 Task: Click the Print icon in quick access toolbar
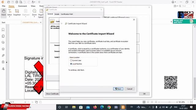coord(17,2)
